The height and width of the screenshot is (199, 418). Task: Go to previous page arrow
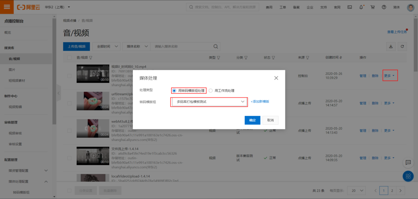tap(375, 191)
